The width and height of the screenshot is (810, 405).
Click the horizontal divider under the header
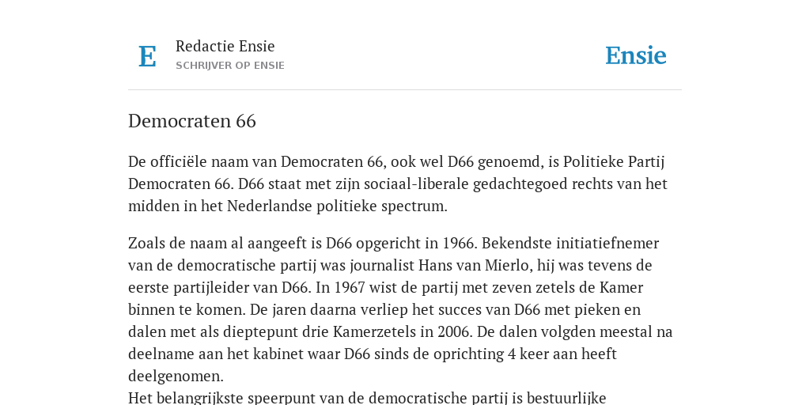tap(405, 90)
